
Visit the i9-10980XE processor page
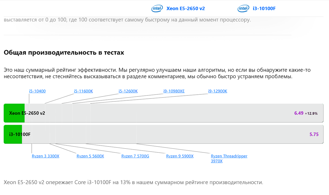[x=174, y=91]
